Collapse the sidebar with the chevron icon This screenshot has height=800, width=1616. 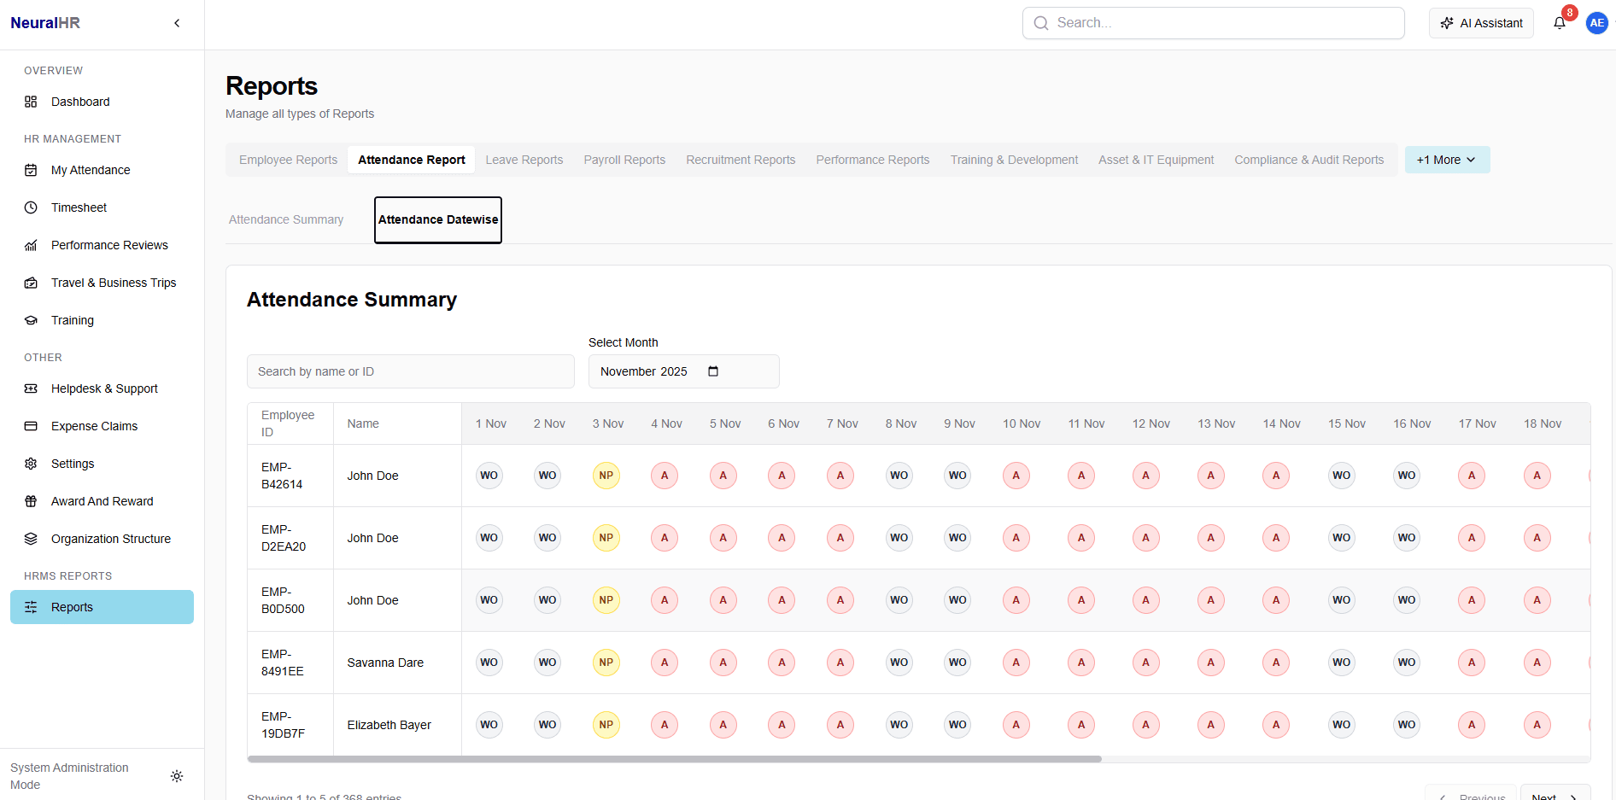click(177, 23)
